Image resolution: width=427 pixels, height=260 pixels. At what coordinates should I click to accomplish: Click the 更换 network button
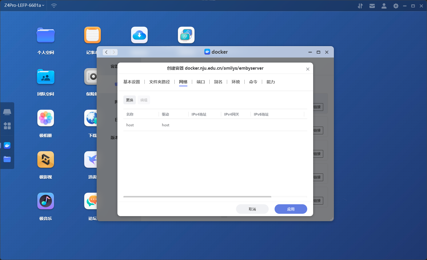click(130, 100)
